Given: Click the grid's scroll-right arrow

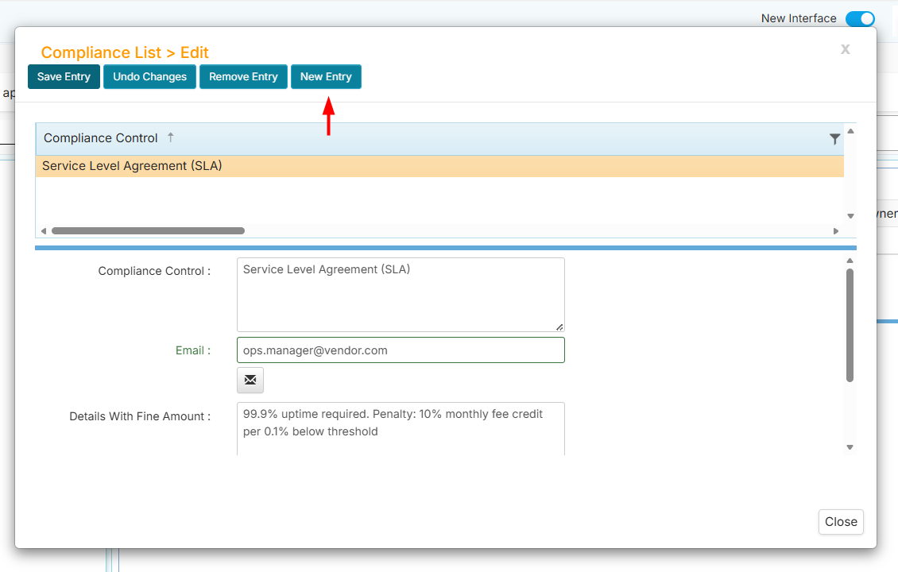Looking at the screenshot, I should click(x=836, y=231).
